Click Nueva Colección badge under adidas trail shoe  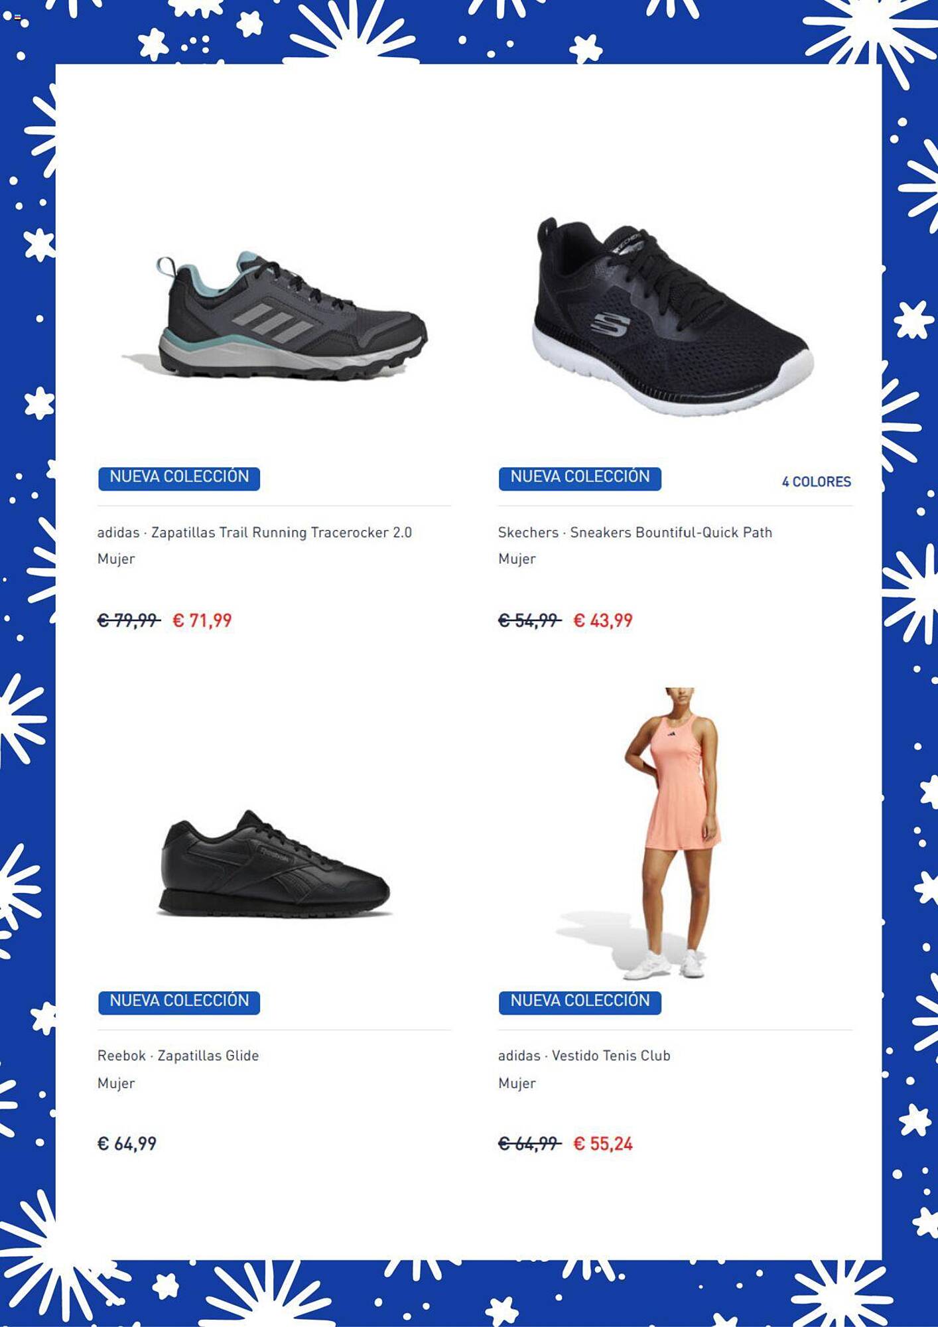179,478
